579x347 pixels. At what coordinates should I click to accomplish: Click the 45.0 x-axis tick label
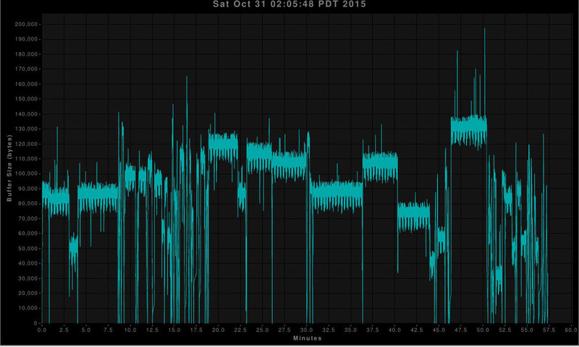[x=439, y=330]
